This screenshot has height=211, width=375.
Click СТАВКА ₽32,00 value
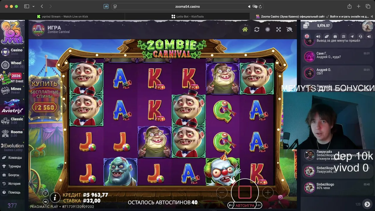tap(92, 201)
